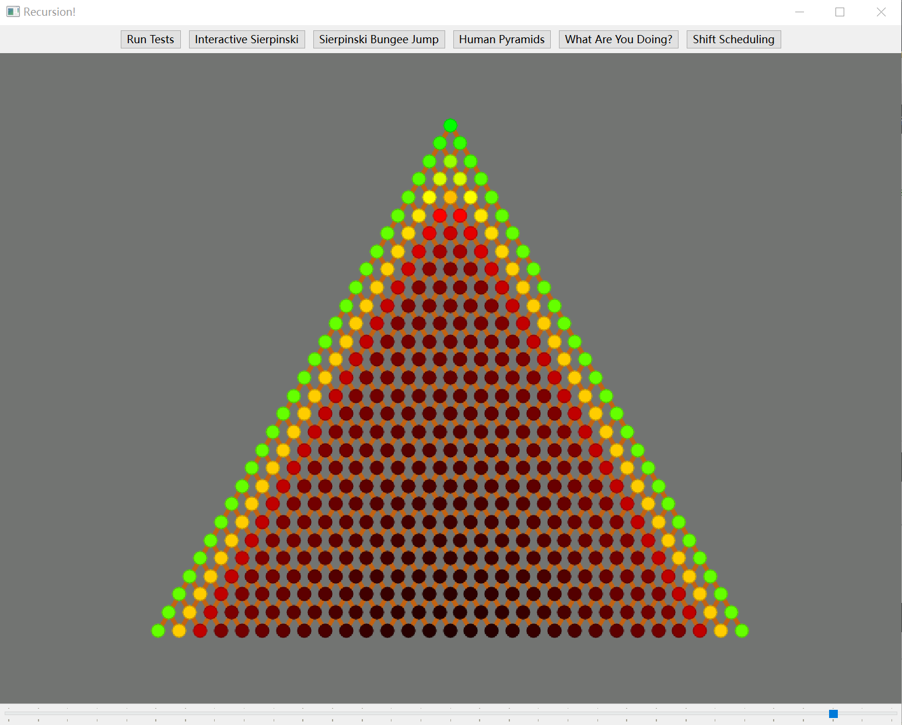Click the Run Tests button
The width and height of the screenshot is (902, 725).
(151, 39)
